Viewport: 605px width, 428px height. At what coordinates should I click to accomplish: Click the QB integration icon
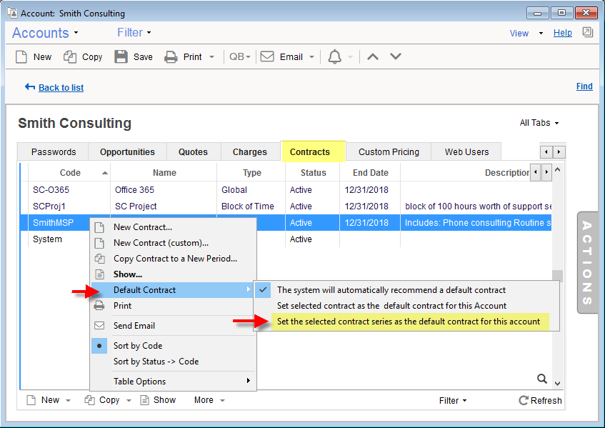[238, 56]
